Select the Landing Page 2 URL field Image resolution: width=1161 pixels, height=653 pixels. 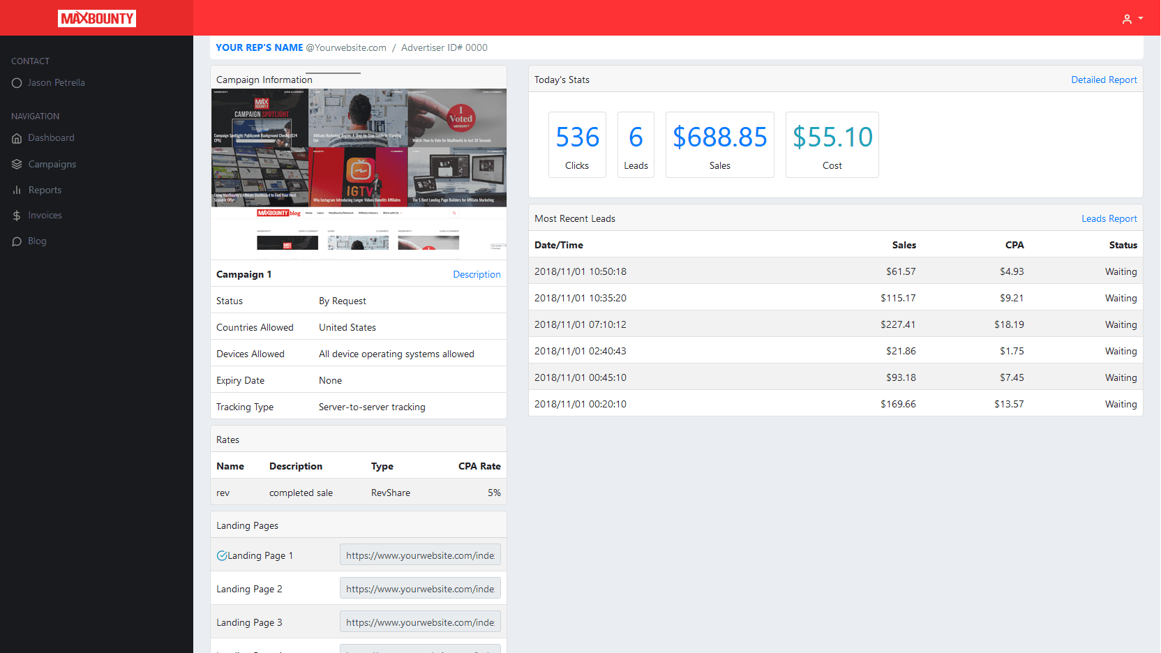coord(420,589)
